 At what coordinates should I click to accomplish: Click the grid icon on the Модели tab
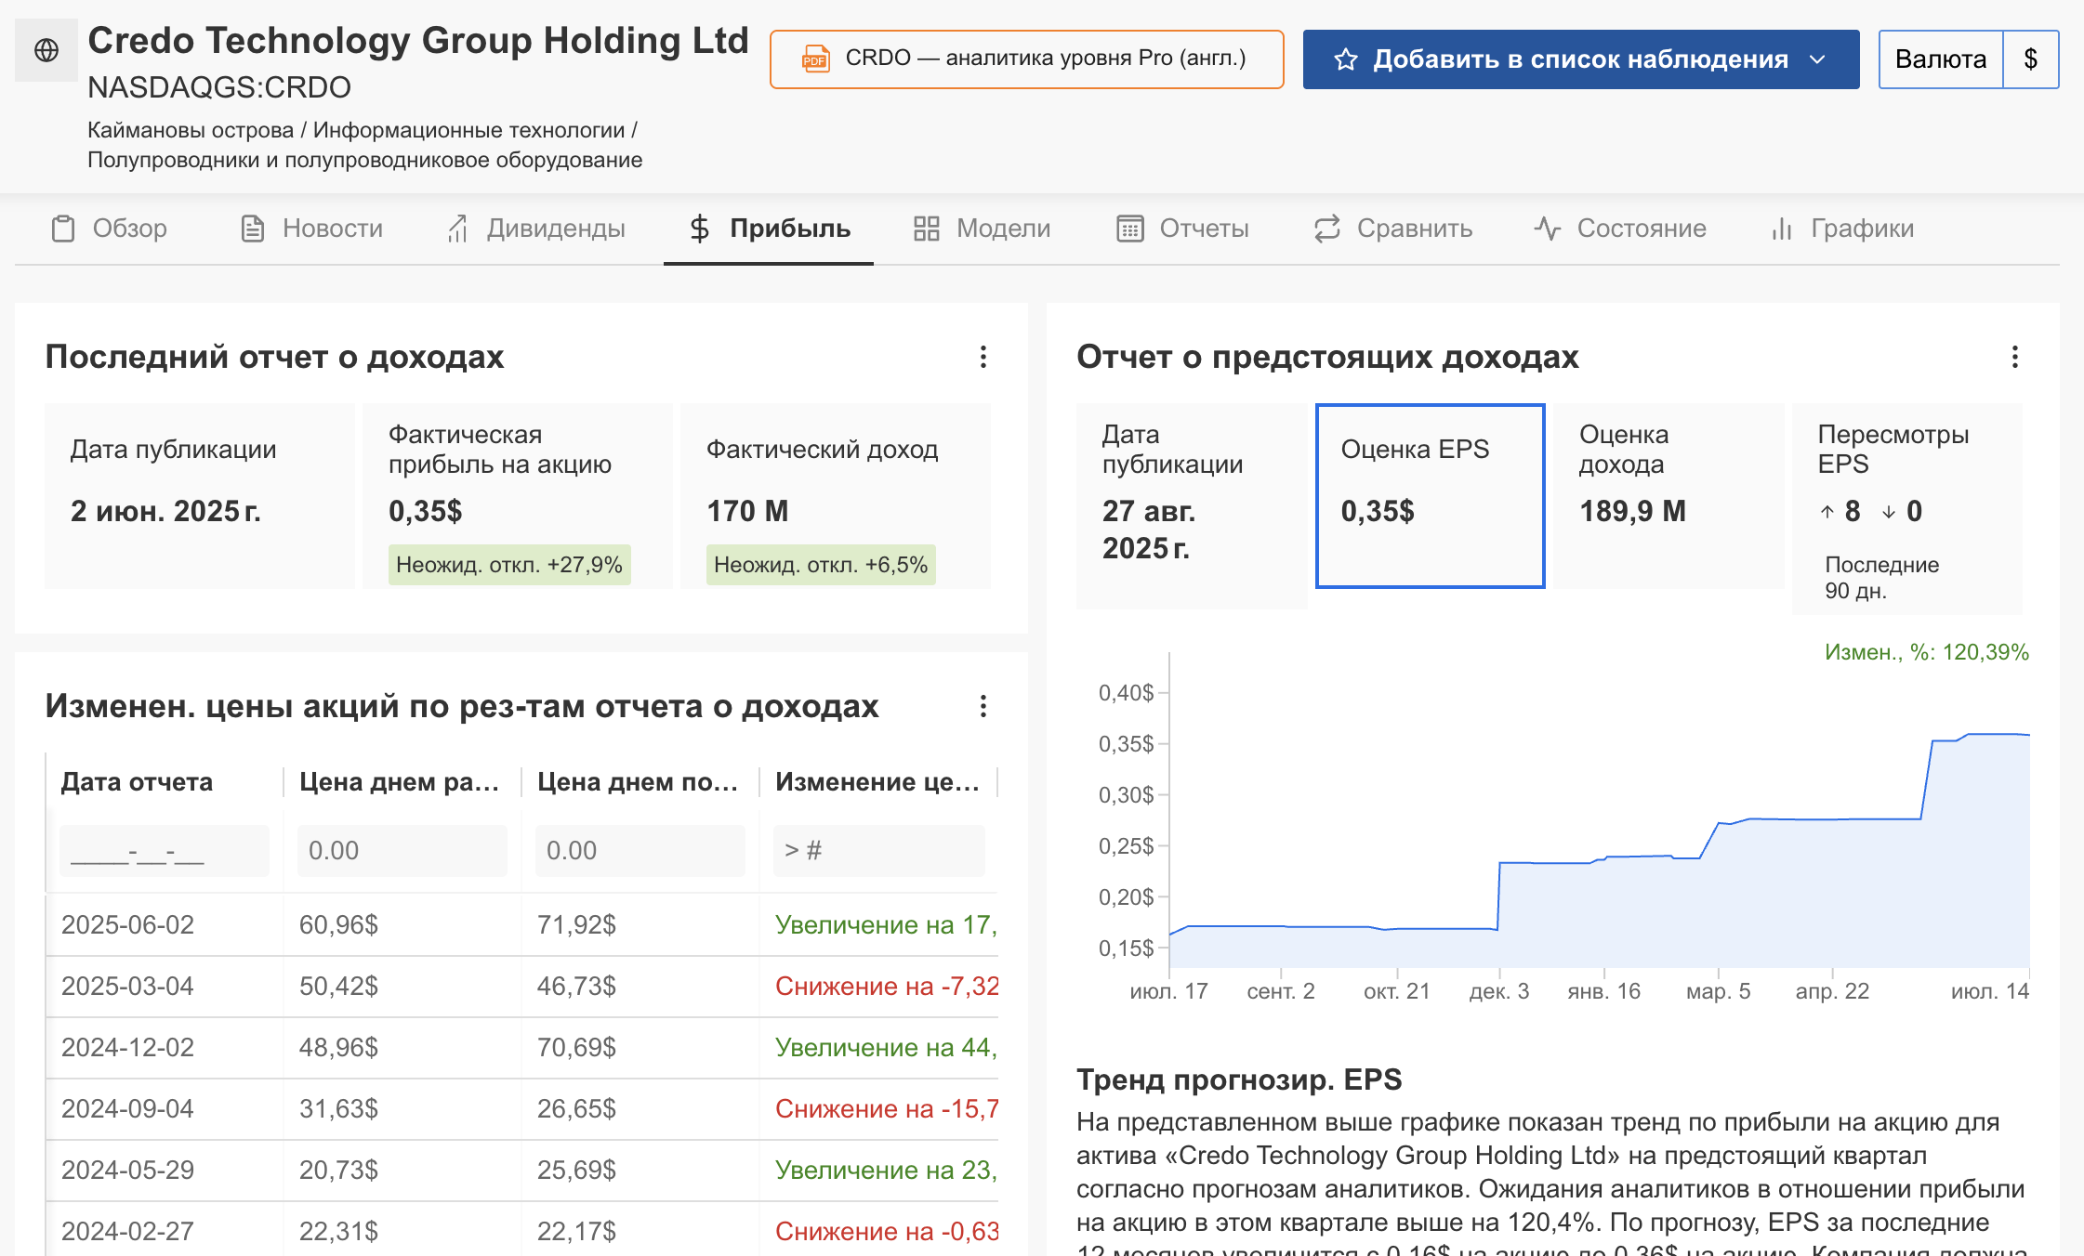tap(927, 229)
